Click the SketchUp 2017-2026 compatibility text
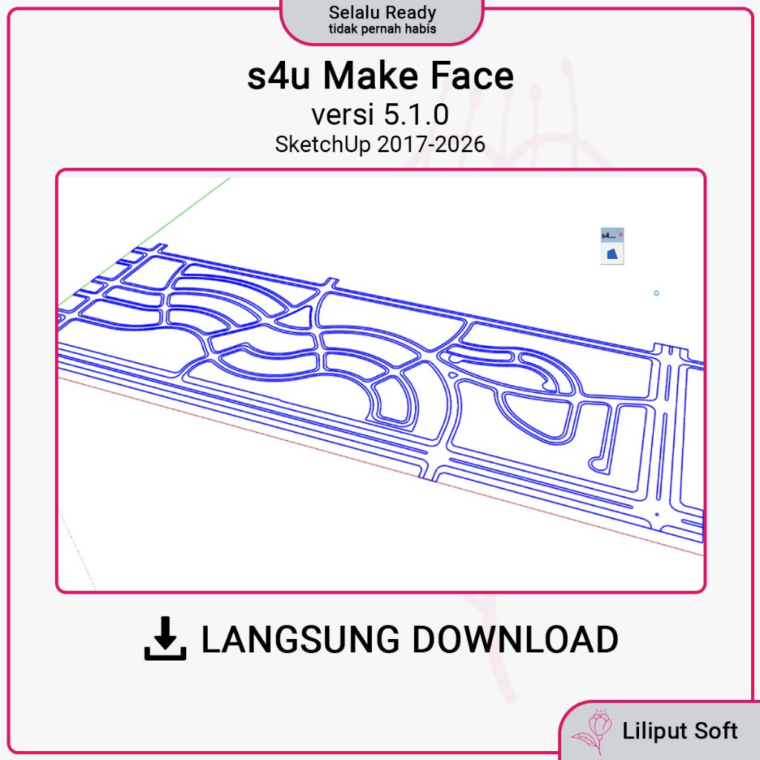This screenshot has height=760, width=760. [380, 145]
